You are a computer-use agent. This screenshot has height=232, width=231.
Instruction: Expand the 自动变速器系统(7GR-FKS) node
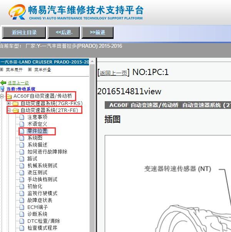pyautogui.click(x=8, y=103)
